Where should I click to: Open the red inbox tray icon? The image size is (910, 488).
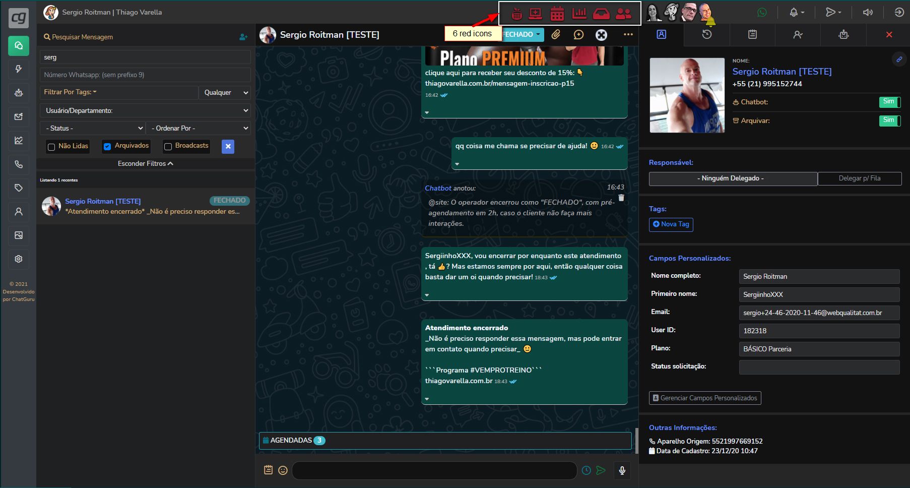point(601,14)
